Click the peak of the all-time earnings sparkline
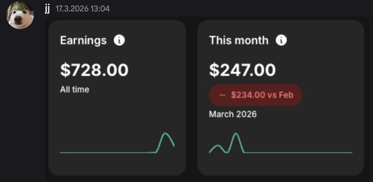 pos(165,133)
